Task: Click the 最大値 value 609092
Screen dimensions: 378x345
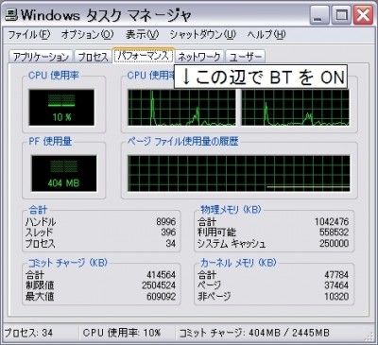Action: (x=161, y=297)
